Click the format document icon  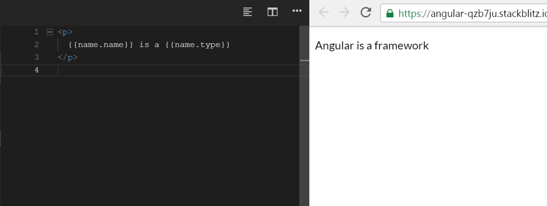point(248,12)
